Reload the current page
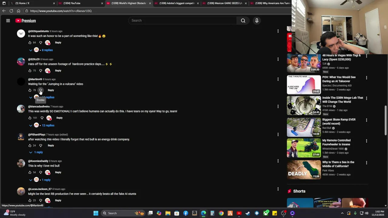The height and width of the screenshot is (218, 388). (x=11, y=11)
